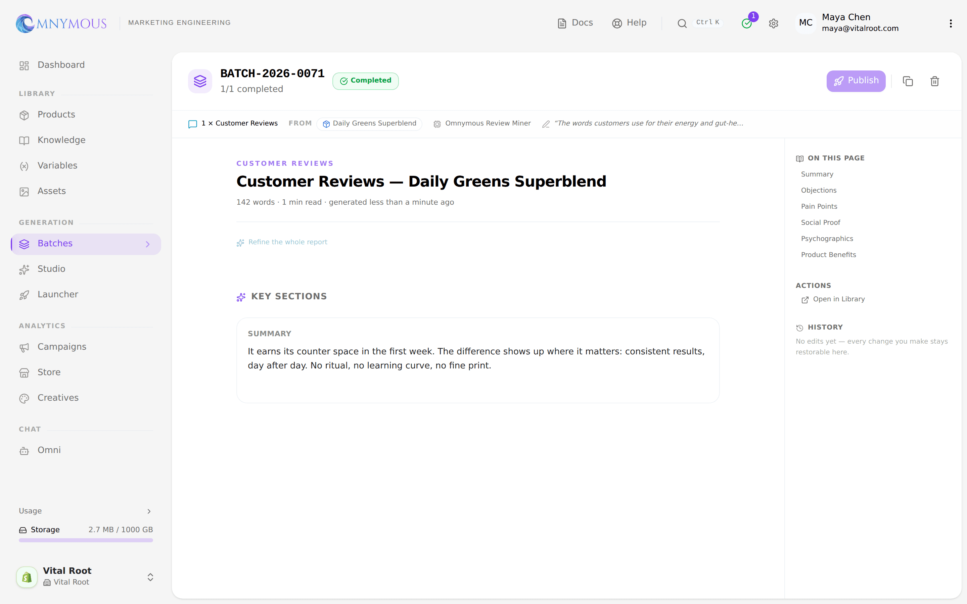Image resolution: width=967 pixels, height=604 pixels.
Task: Click the Completed status badge
Action: (366, 81)
